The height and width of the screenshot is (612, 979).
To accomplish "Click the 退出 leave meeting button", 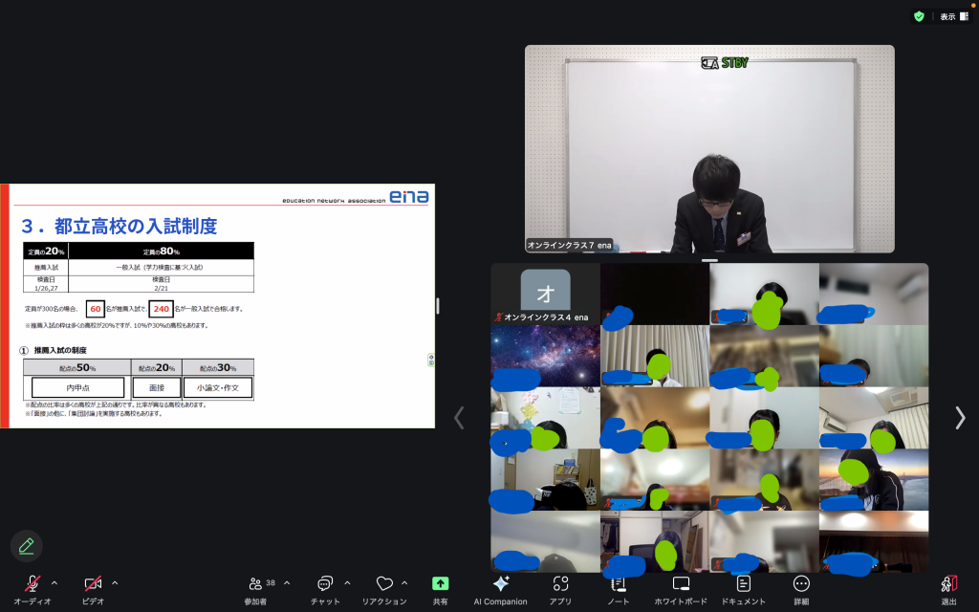I will (948, 584).
